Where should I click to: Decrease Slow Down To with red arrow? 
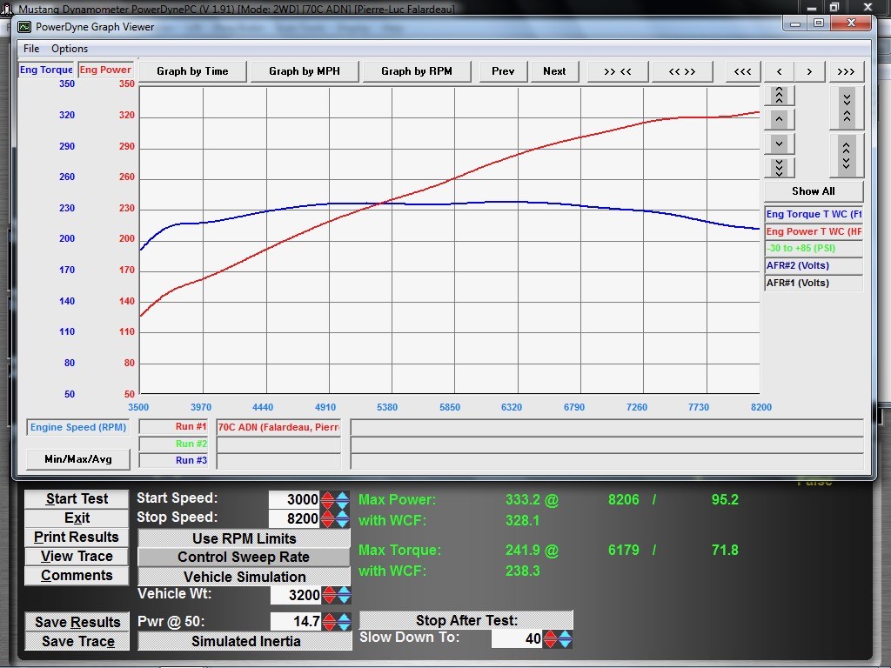coord(550,639)
